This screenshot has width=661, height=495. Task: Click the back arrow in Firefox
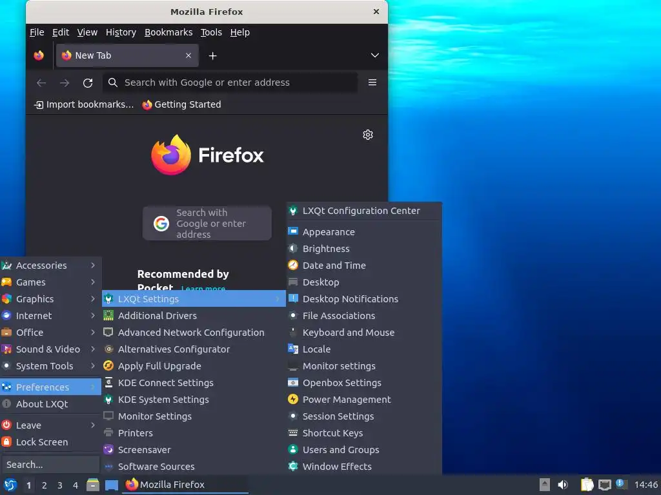(x=41, y=83)
